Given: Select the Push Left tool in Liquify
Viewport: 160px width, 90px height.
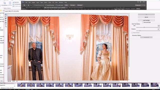Looking at the screenshot, I should click(6, 22).
